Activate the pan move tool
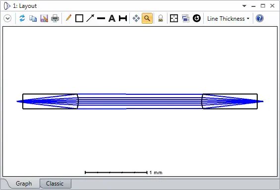The width and height of the screenshot is (280, 190). click(136, 18)
